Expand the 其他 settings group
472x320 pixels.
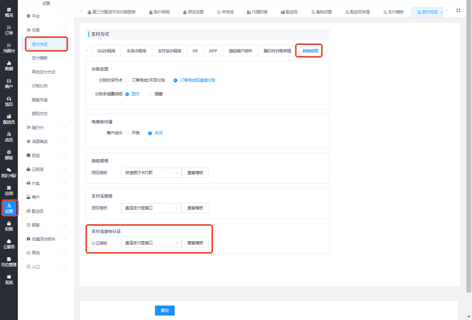click(x=46, y=253)
